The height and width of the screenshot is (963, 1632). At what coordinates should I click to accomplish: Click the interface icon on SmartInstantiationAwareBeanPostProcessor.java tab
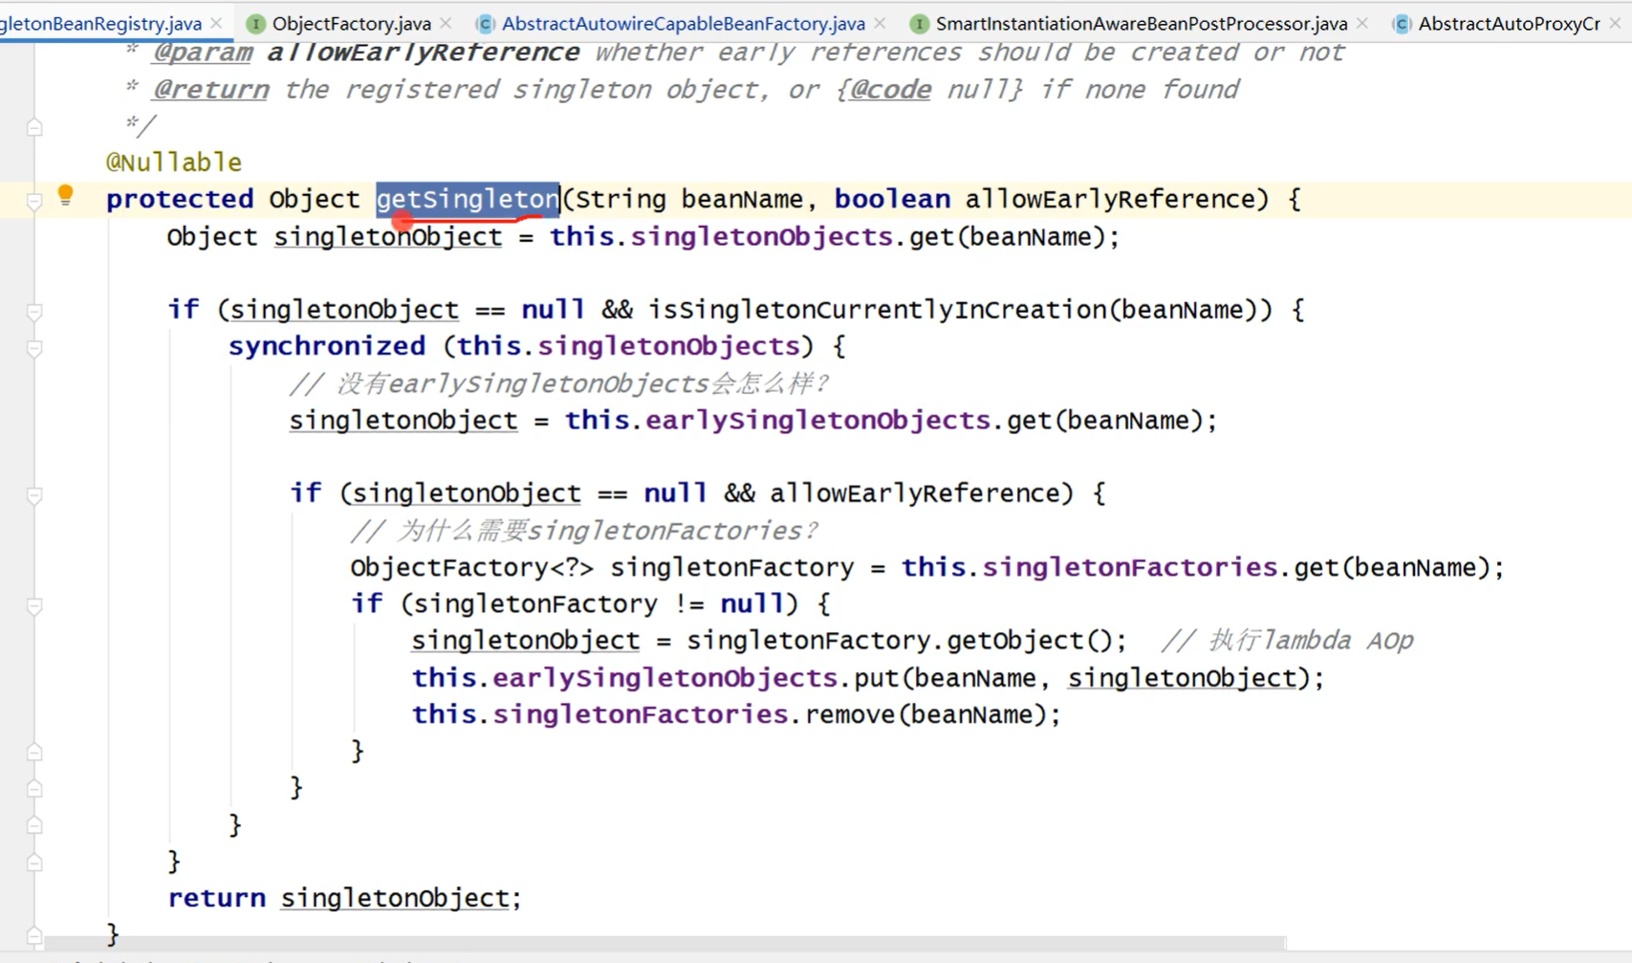point(919,23)
